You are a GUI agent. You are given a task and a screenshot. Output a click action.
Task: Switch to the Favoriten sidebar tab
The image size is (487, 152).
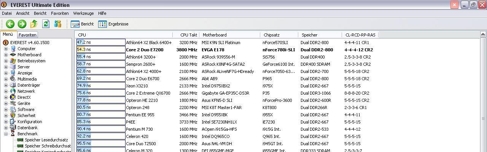pos(27,35)
